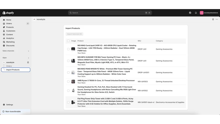Select the AMD Ryzen 5 7600X checkbox
Image resolution: width=220 pixels, height=124 pixels.
click(68, 82)
